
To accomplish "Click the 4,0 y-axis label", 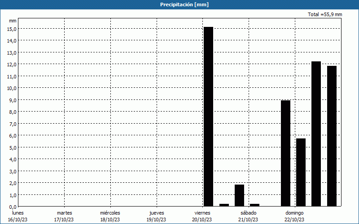I will coord(13,159).
